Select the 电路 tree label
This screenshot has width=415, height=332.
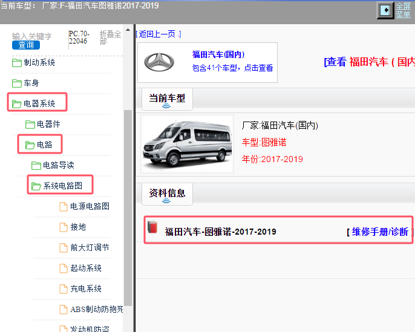click(x=45, y=145)
